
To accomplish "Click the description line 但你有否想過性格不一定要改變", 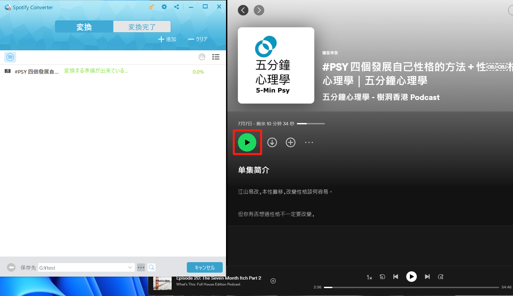I will 276,214.
